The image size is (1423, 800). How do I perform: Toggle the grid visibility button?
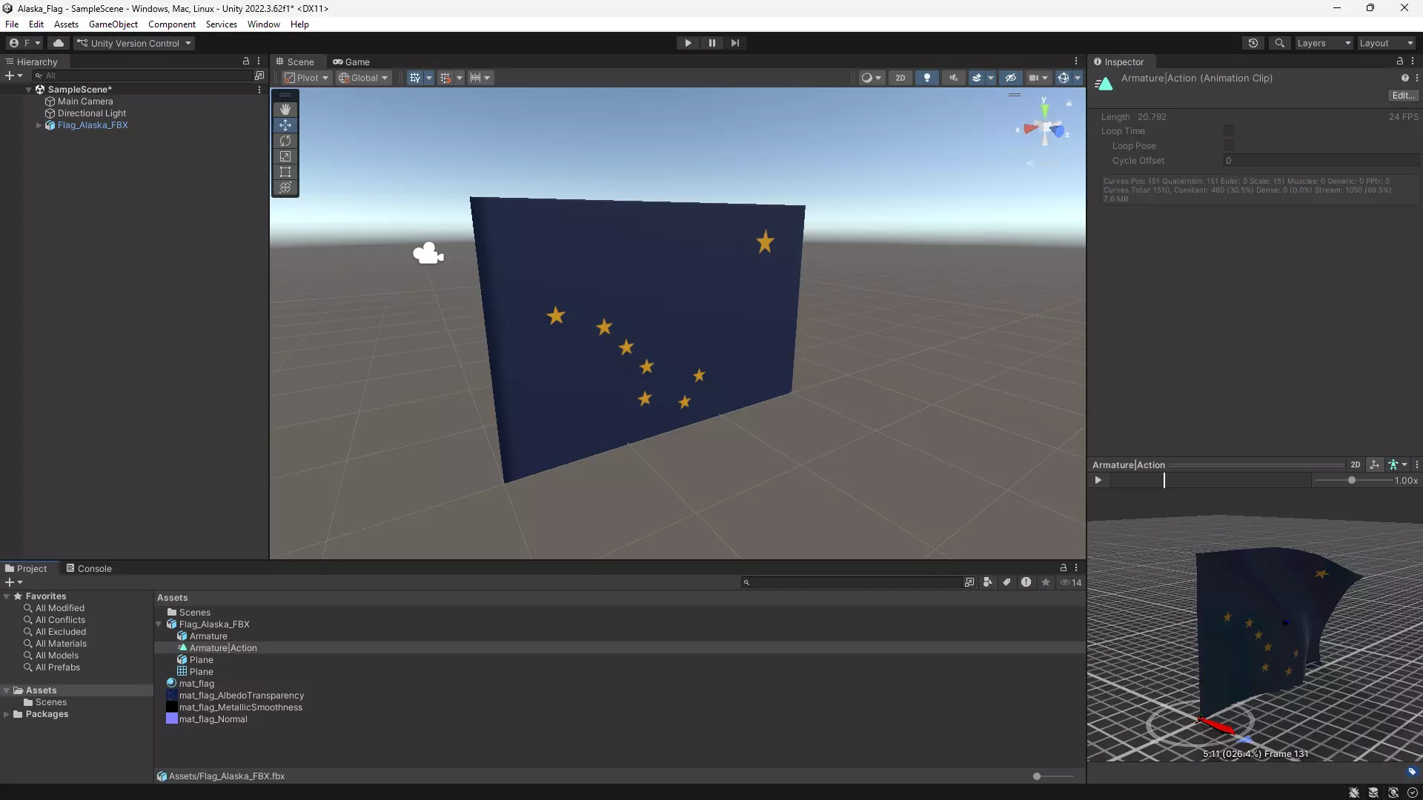(x=414, y=78)
